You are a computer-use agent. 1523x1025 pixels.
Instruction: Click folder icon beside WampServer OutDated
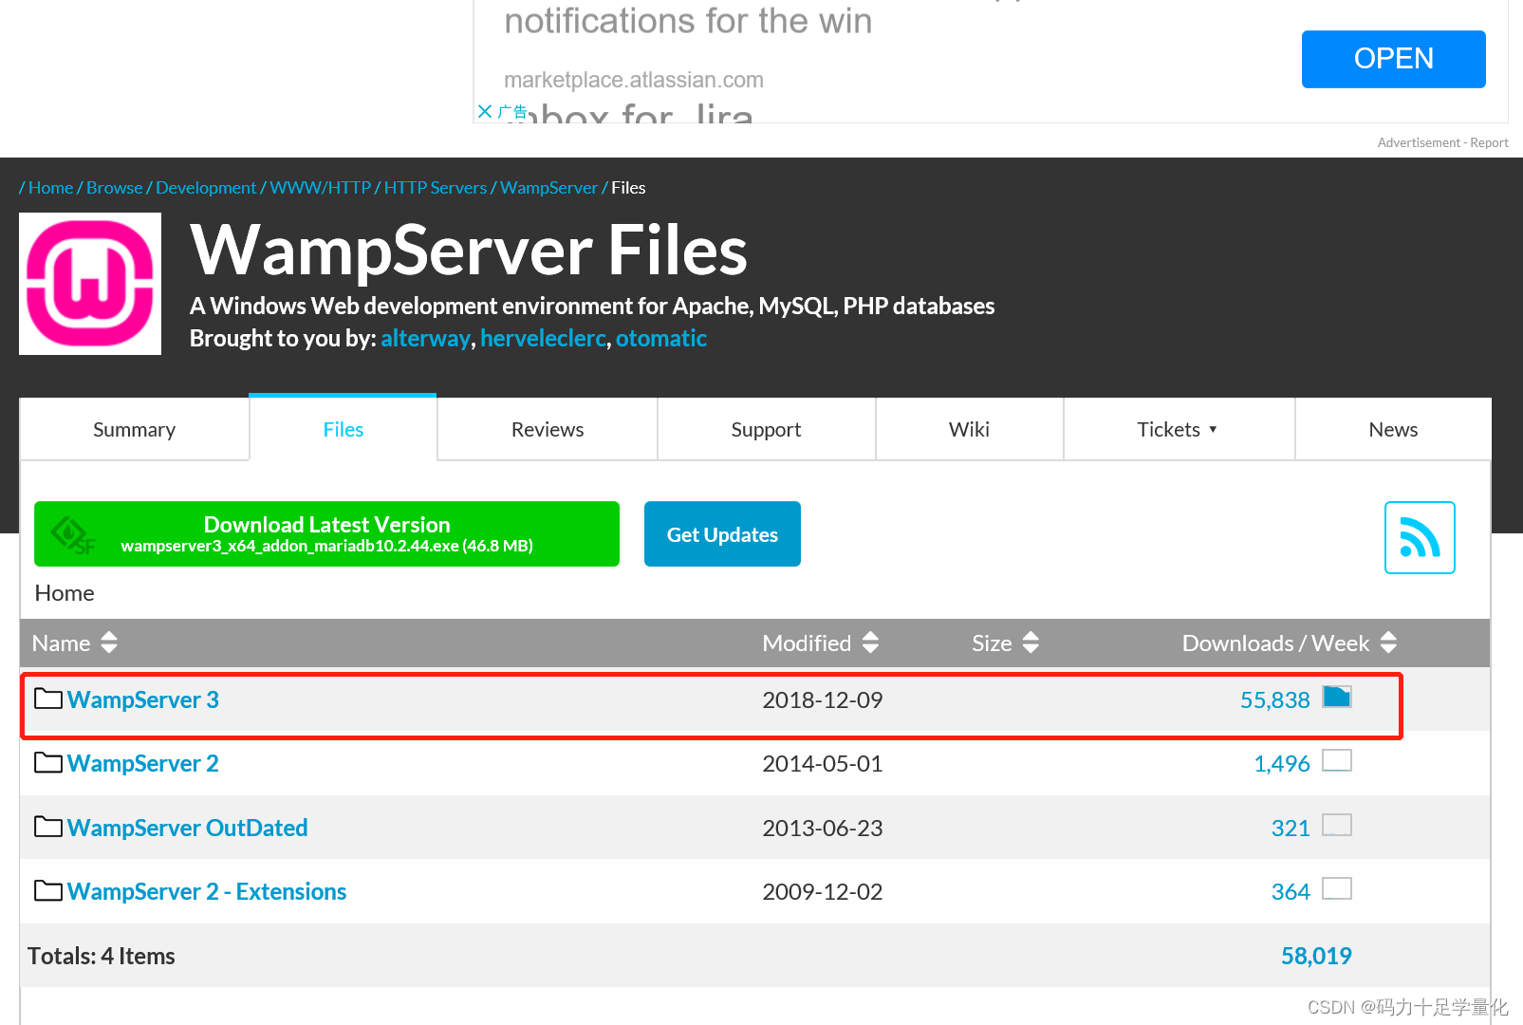click(x=48, y=827)
